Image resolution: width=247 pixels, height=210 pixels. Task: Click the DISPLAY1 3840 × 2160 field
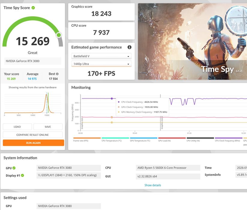[69, 175]
